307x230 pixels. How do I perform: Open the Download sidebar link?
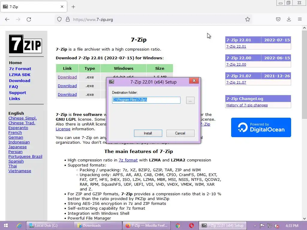point(19,81)
